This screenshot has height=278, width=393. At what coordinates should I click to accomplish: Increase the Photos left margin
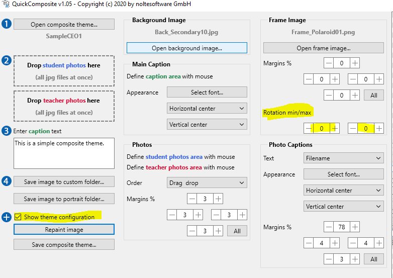[198, 215]
